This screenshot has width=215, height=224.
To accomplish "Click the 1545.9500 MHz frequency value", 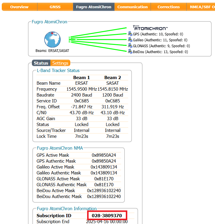I will click(82, 89).
